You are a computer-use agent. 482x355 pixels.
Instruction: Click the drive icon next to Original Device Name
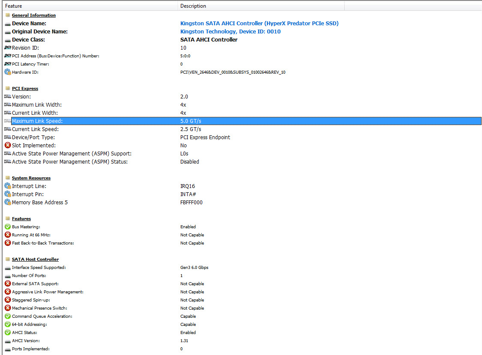pyautogui.click(x=8, y=32)
